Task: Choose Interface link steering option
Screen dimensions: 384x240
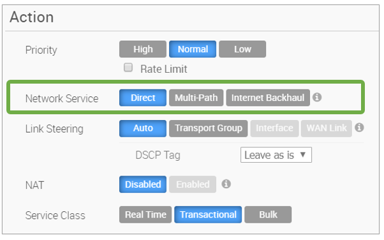Action: [274, 128]
